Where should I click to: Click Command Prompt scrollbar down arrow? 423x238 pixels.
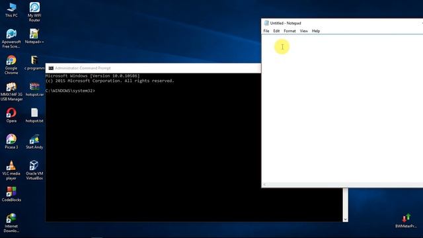point(345,219)
